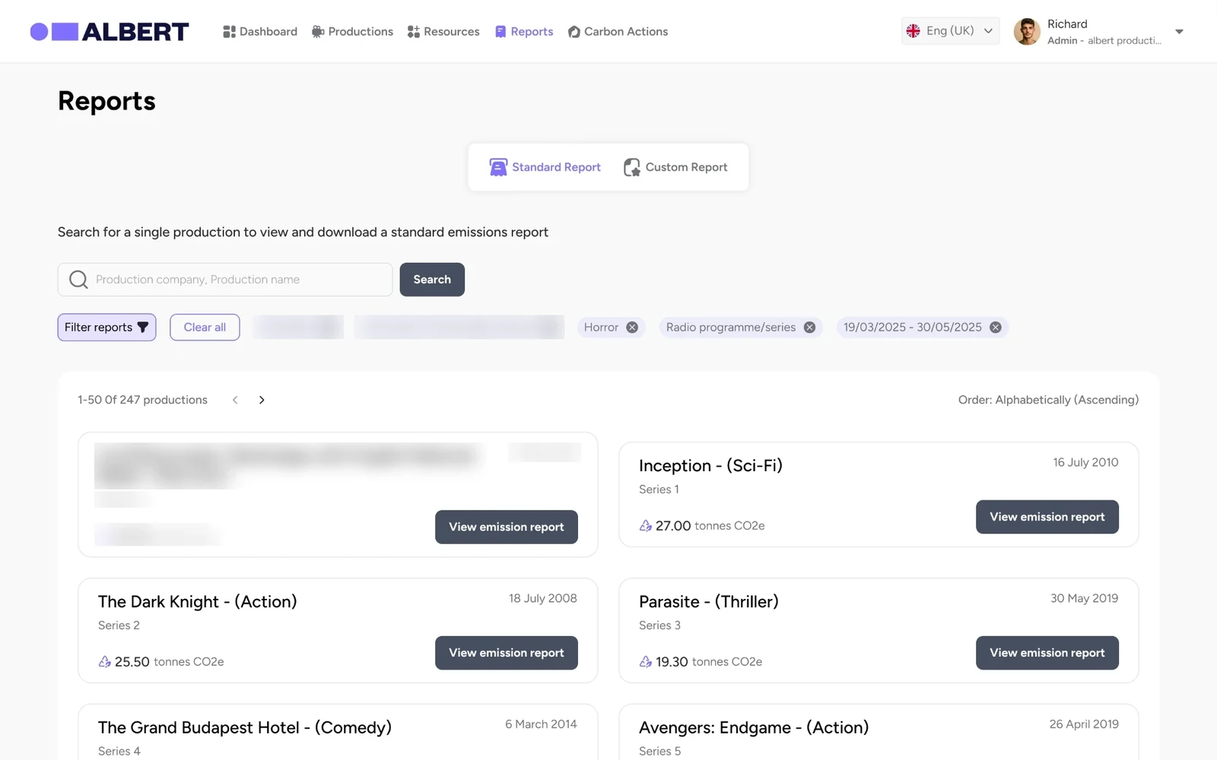Select Carbon Actions in the top navigation
Viewport: 1217px width, 760px height.
click(618, 32)
